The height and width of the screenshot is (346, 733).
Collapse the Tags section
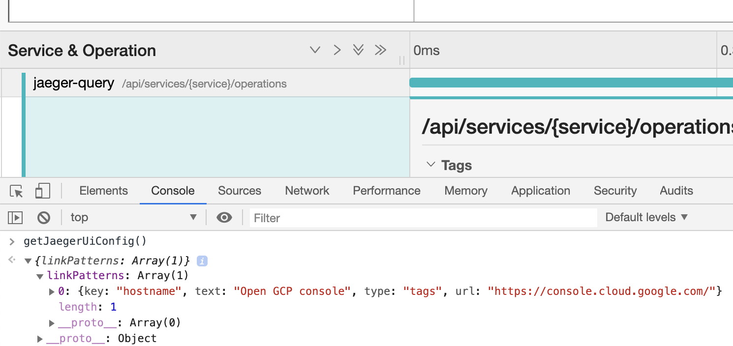431,165
